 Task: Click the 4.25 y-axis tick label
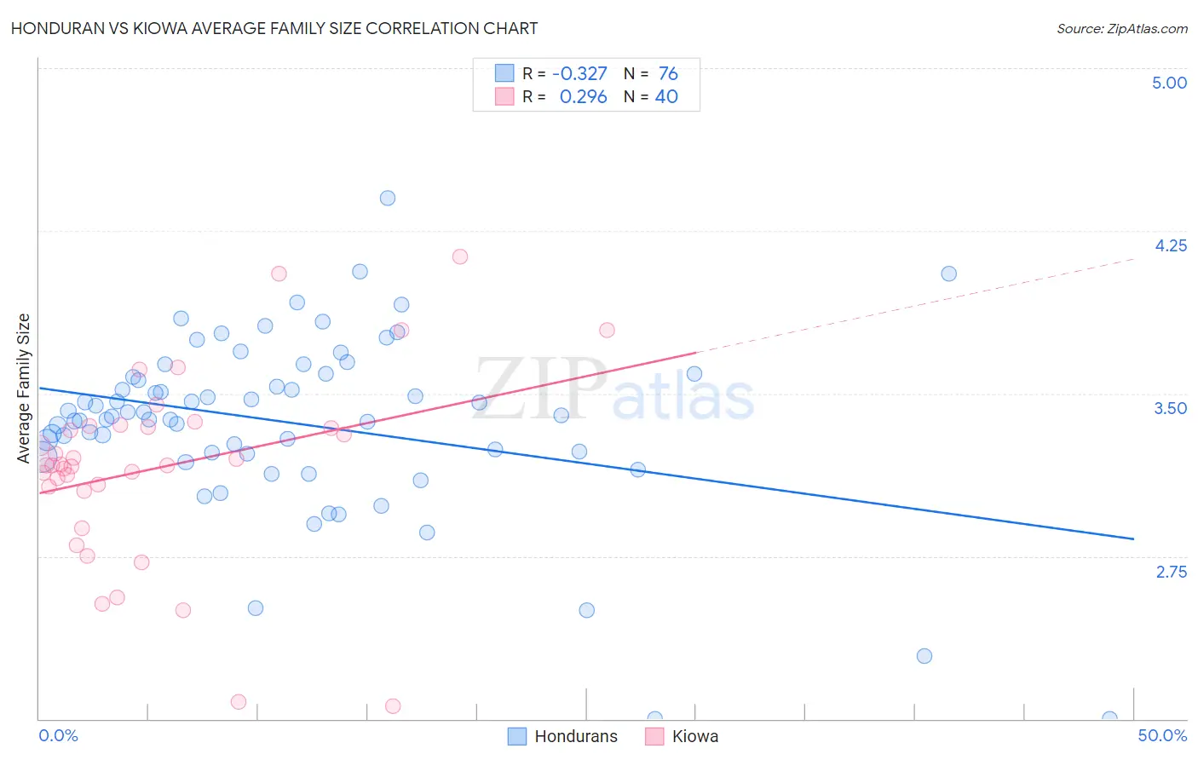click(x=1171, y=245)
